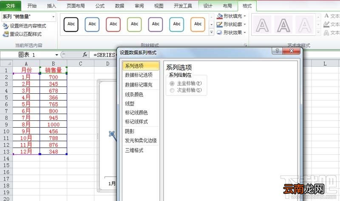The image size is (340, 201).
Task: Switch to the 开始 ribbon tab
Action: [x=32, y=6]
